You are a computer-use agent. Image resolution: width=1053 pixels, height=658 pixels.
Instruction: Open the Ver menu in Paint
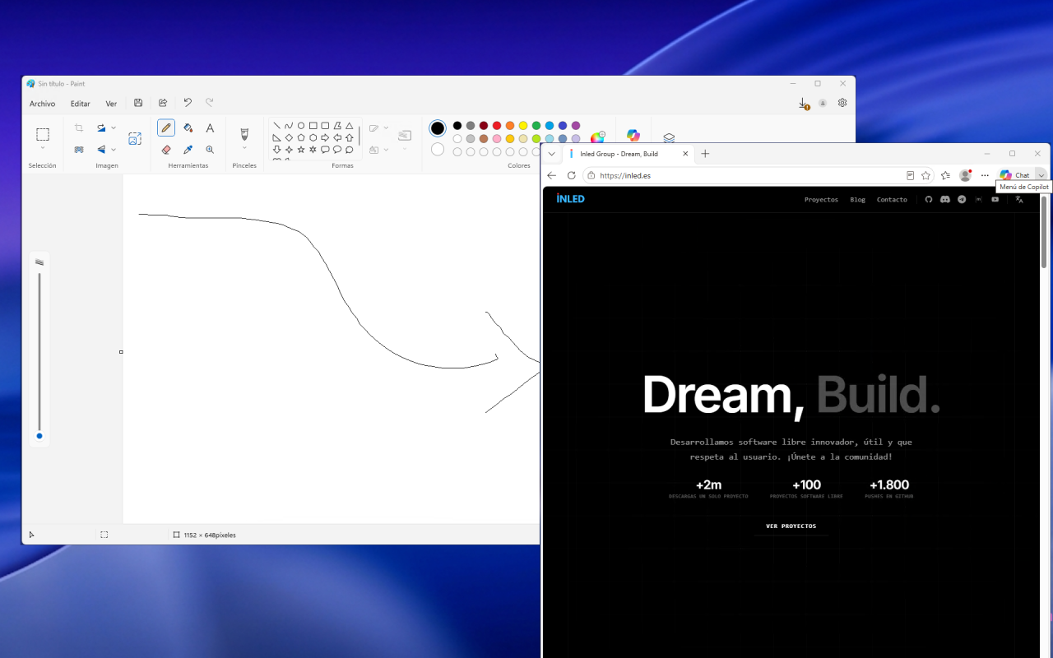pos(111,104)
